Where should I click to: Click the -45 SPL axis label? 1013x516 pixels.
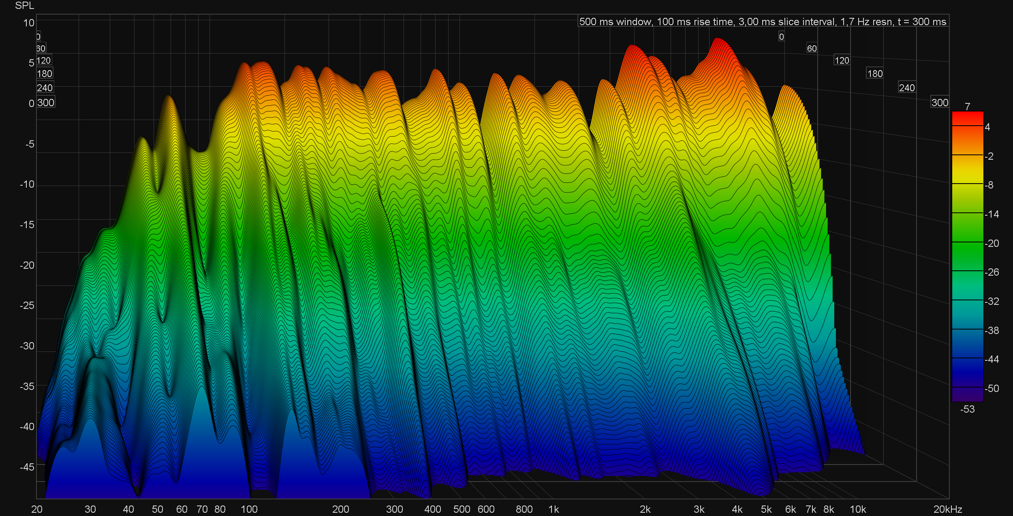coord(27,467)
